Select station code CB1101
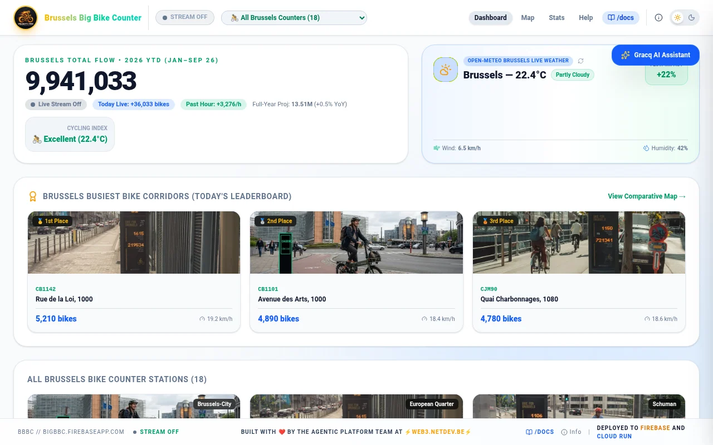This screenshot has height=445, width=713. tap(268, 289)
